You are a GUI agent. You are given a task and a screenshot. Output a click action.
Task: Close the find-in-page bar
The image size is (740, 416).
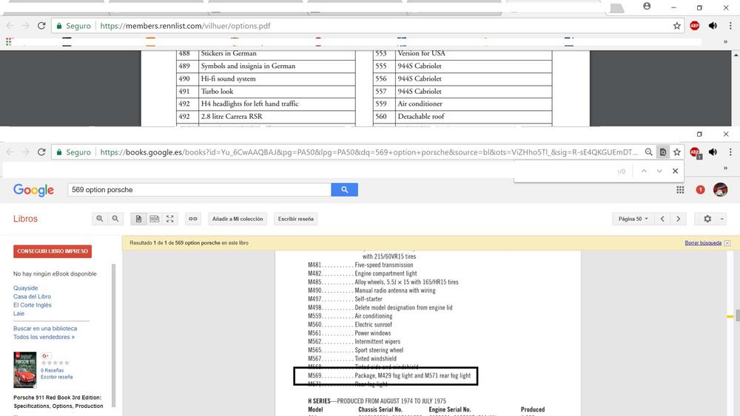pos(676,171)
